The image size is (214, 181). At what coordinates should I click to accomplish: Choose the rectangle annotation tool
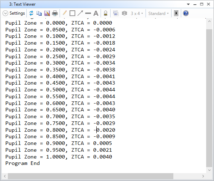(x=72, y=13)
